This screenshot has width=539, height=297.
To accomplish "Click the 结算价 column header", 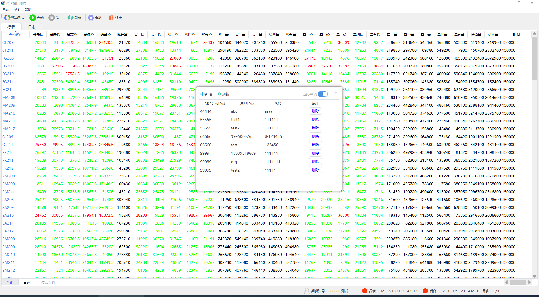I will point(106,35).
